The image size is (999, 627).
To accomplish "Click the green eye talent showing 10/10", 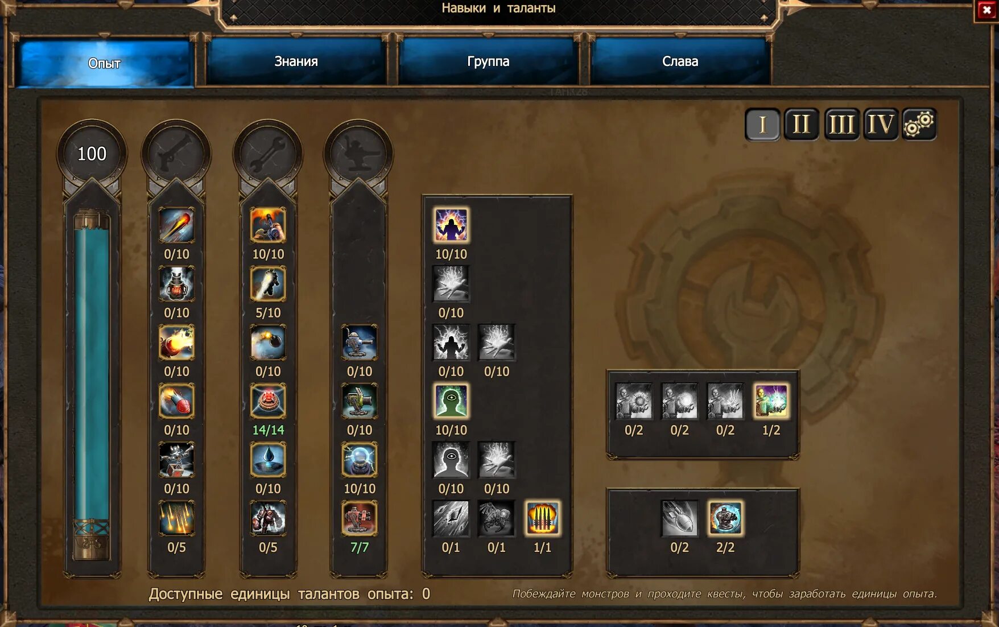I will (451, 401).
